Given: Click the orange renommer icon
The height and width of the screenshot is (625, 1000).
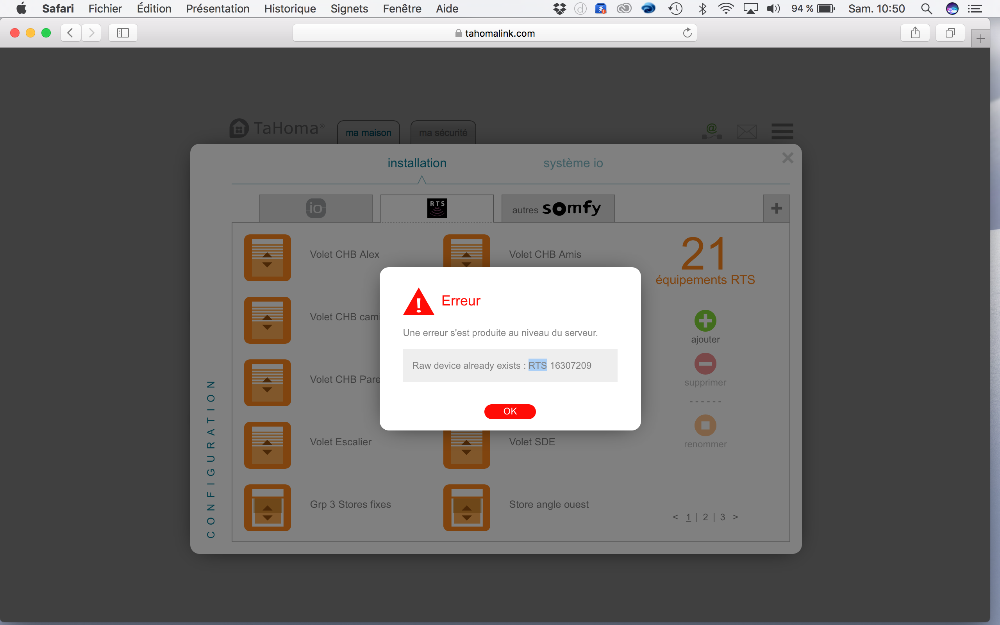Looking at the screenshot, I should [x=705, y=425].
